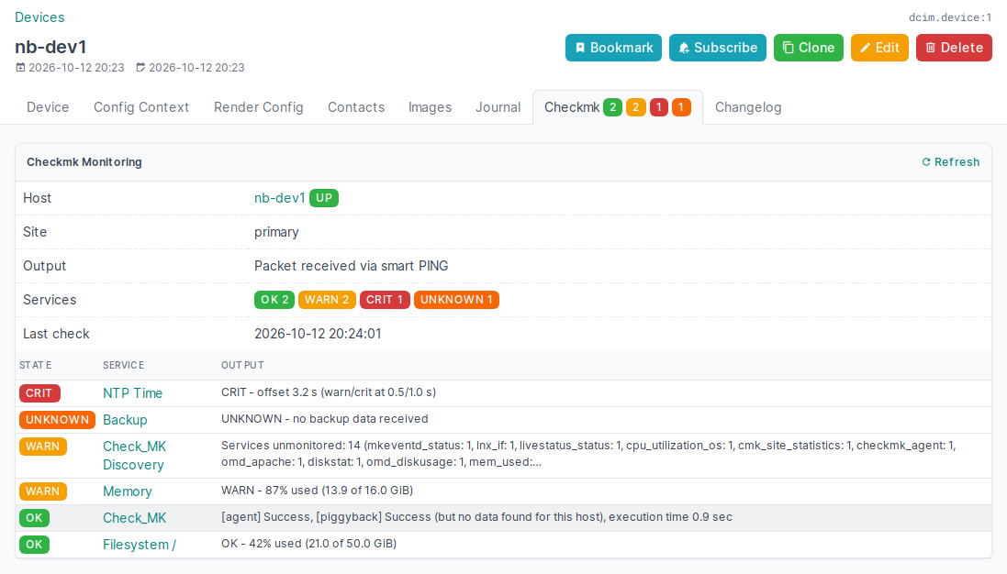Open the Config Context tab
This screenshot has height=574, width=1007.
(141, 107)
